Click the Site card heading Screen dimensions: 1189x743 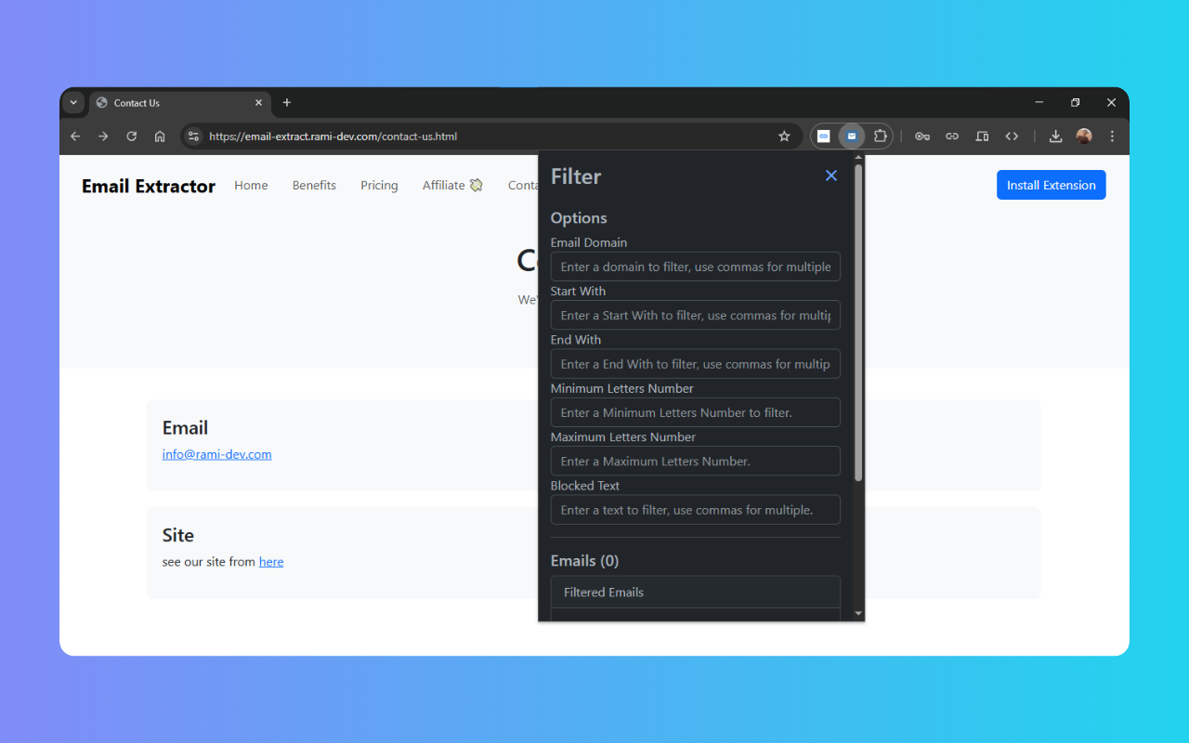[x=177, y=536]
